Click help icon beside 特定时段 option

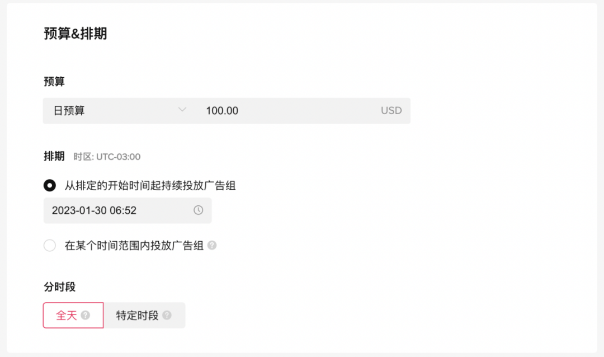[167, 316]
